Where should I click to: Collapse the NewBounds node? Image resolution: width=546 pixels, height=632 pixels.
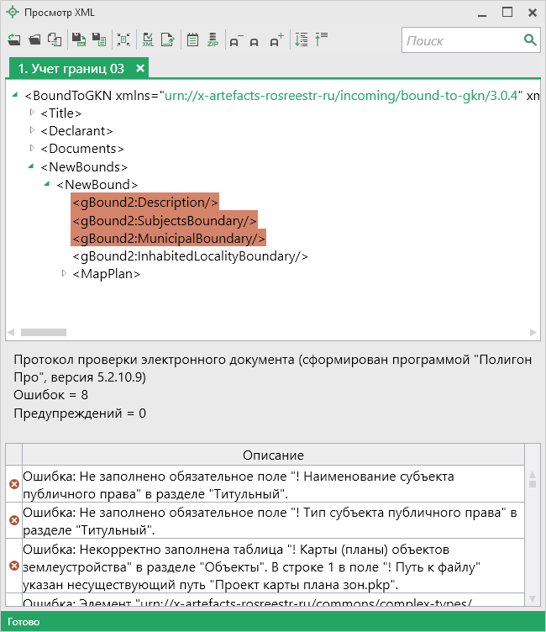click(32, 166)
